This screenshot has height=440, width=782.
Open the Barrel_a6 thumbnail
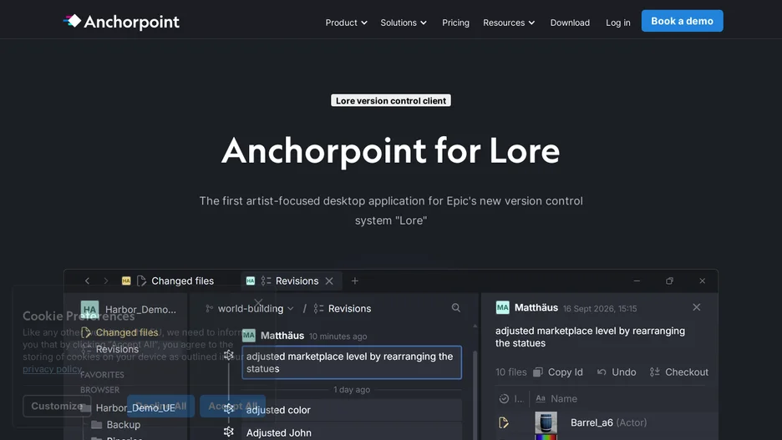coord(546,422)
